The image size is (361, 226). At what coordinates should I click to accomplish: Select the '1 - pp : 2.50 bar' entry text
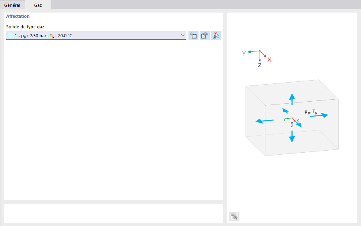pos(43,36)
